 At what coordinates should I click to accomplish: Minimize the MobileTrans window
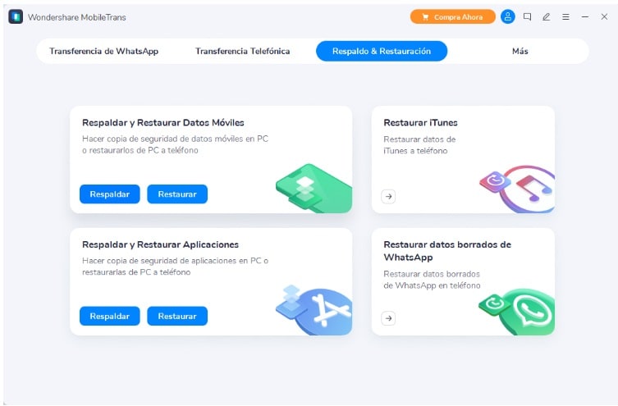585,17
